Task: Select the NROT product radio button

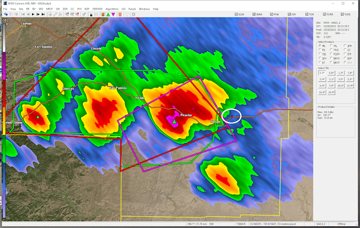Action: 331,62
